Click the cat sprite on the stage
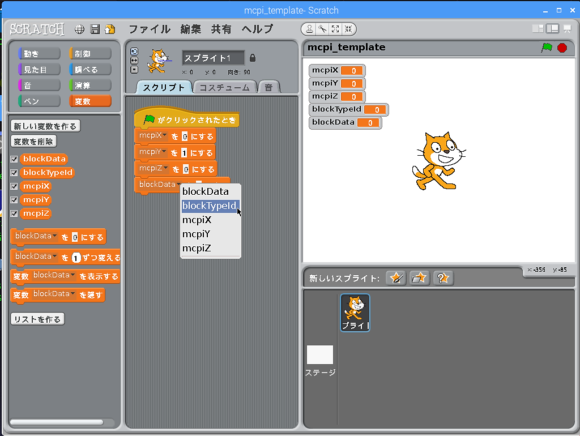The height and width of the screenshot is (436, 580). point(439,161)
